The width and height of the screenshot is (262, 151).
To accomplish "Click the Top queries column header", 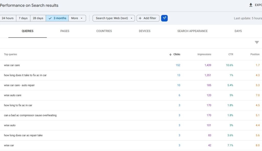I will coord(10,54).
